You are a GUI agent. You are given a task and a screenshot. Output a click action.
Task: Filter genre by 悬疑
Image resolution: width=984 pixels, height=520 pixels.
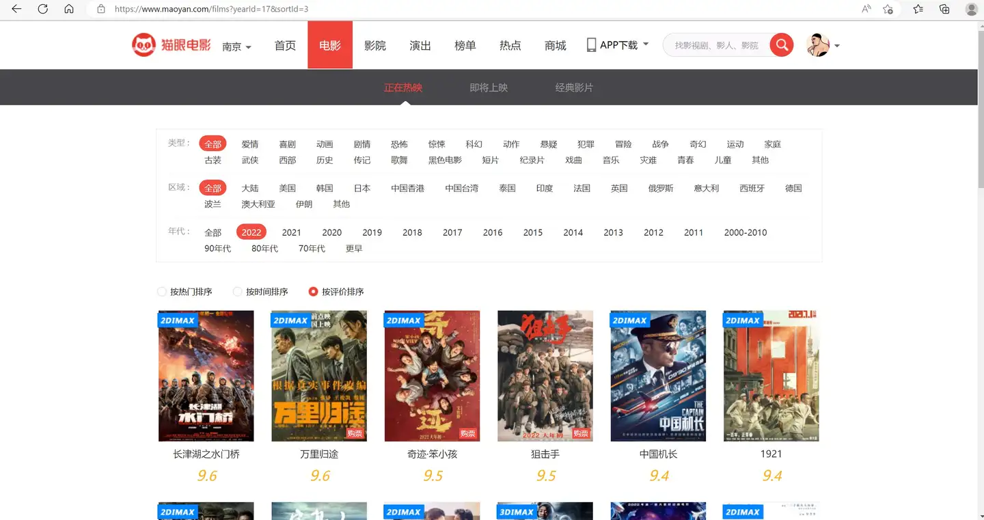tap(549, 144)
